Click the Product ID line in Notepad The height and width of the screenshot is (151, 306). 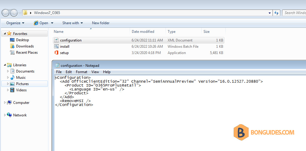tap(103, 85)
